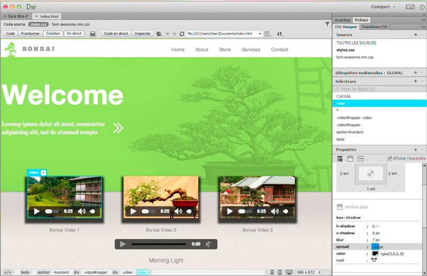Screen dimensions: 427x276
Task: Toggle Inspecter mode
Action: click(142, 34)
